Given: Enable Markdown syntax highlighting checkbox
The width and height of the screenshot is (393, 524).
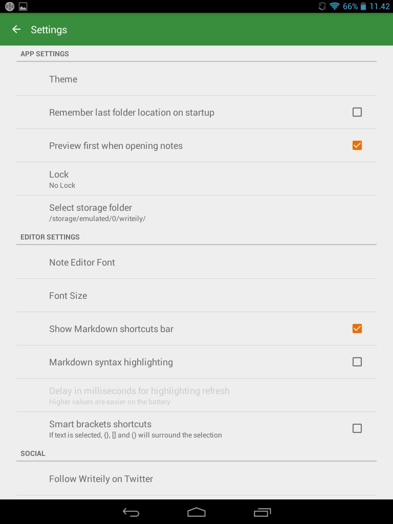Looking at the screenshot, I should (357, 362).
